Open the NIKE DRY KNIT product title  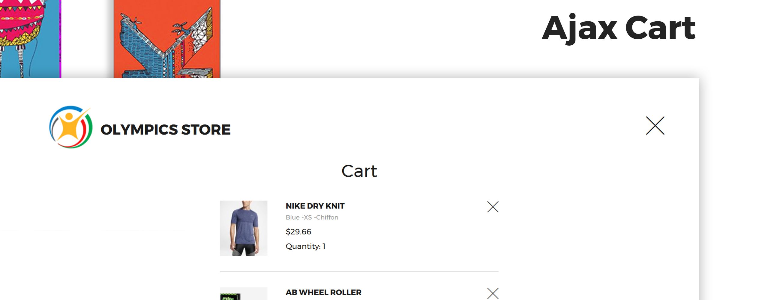pos(315,206)
